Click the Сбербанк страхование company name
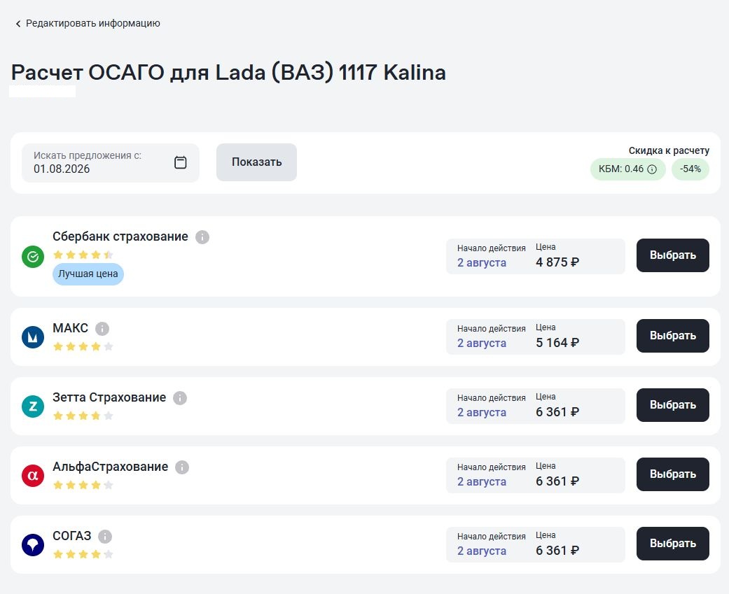729x594 pixels. [120, 236]
